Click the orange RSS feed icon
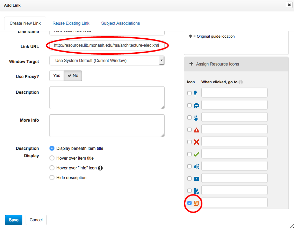 pos(196,203)
